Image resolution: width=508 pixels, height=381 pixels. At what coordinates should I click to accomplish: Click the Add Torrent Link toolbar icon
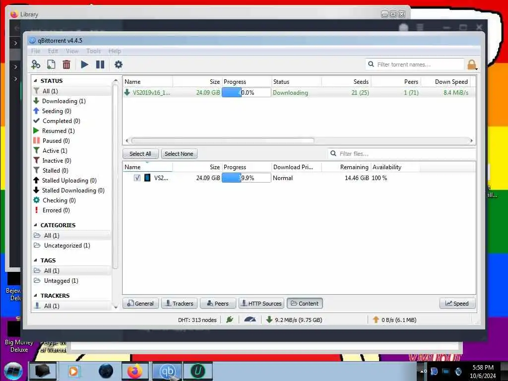coord(36,64)
